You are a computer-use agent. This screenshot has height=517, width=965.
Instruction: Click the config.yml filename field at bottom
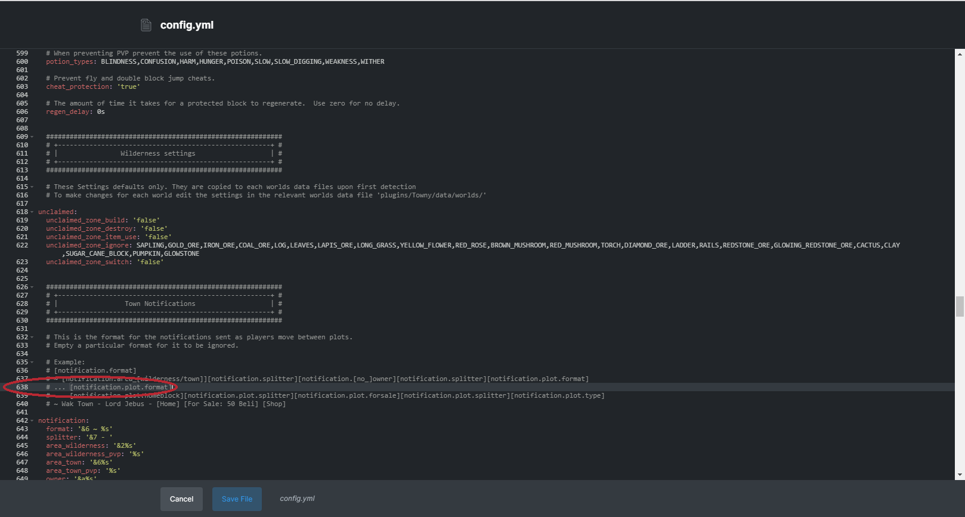297,499
